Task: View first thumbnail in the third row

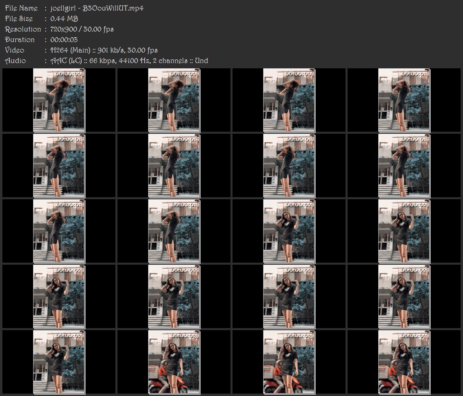Action: point(59,231)
